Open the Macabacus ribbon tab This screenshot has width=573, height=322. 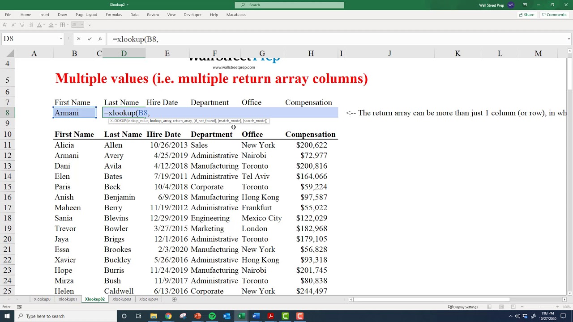[236, 15]
